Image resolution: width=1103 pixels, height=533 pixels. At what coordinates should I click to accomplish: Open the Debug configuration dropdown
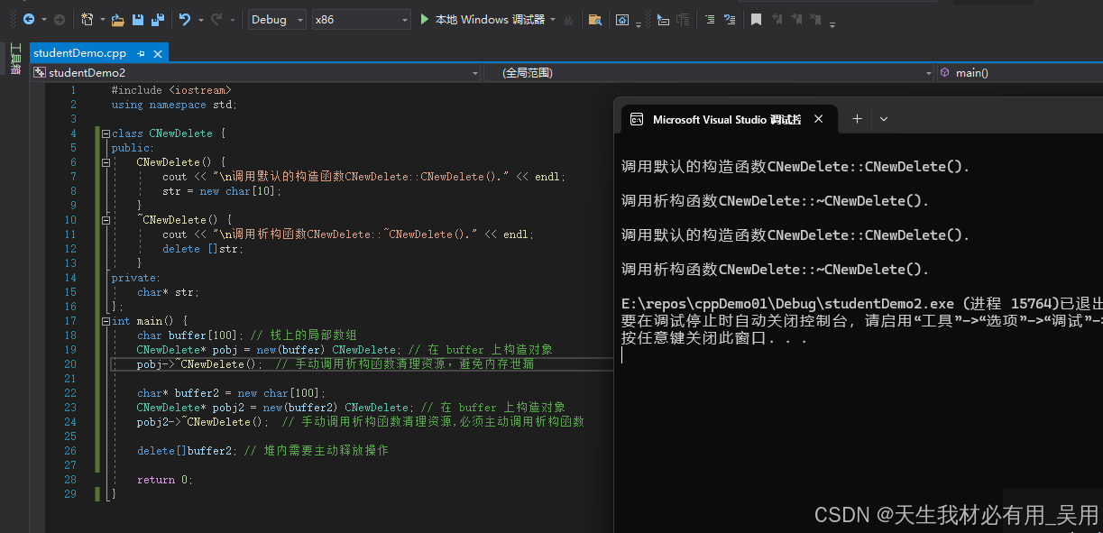278,19
